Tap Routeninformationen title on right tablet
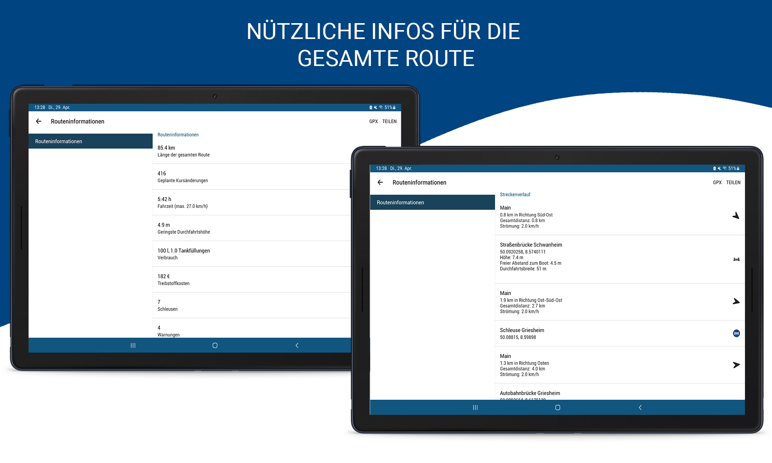This screenshot has width=772, height=463. pyautogui.click(x=419, y=182)
